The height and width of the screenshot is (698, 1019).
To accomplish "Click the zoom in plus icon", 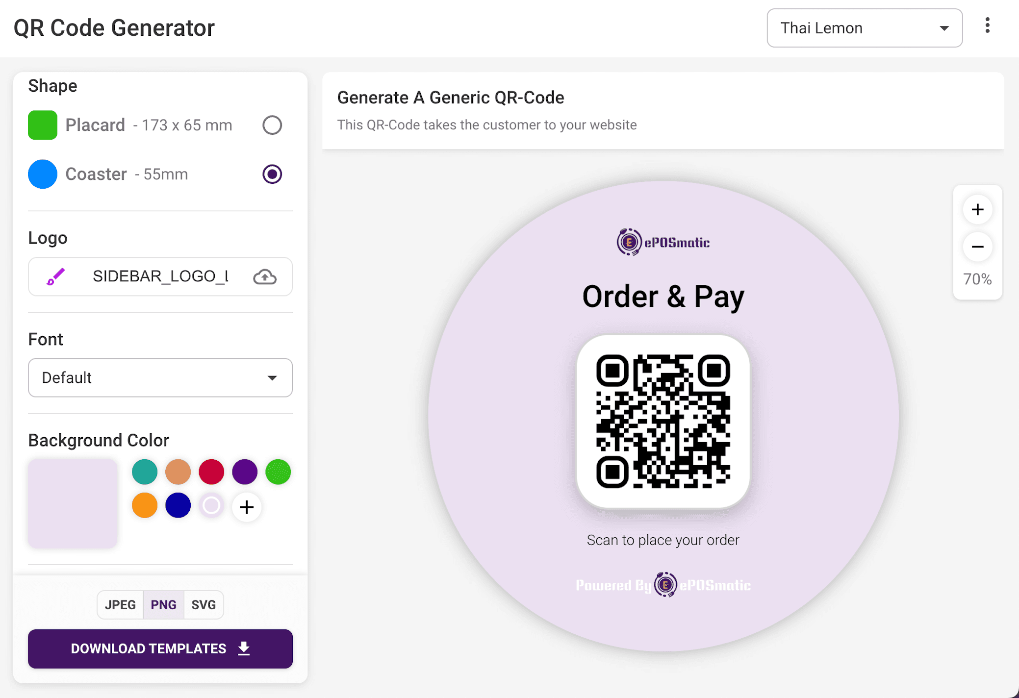I will pos(977,210).
